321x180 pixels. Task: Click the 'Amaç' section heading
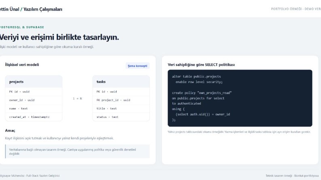coord(10,131)
